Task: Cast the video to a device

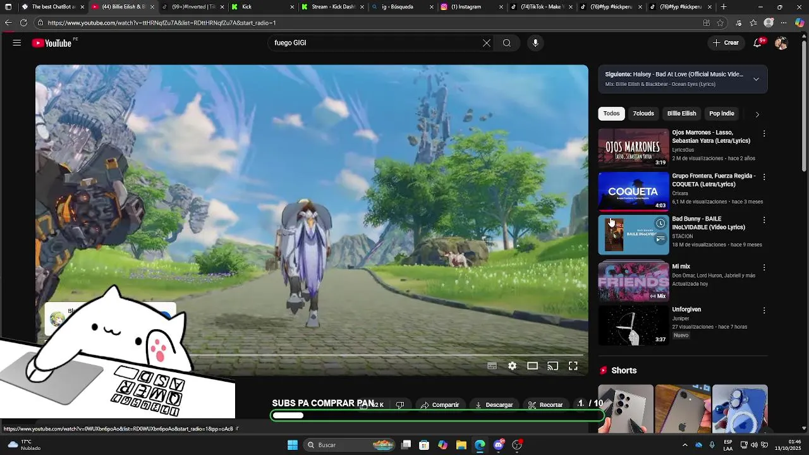Action: (x=552, y=366)
